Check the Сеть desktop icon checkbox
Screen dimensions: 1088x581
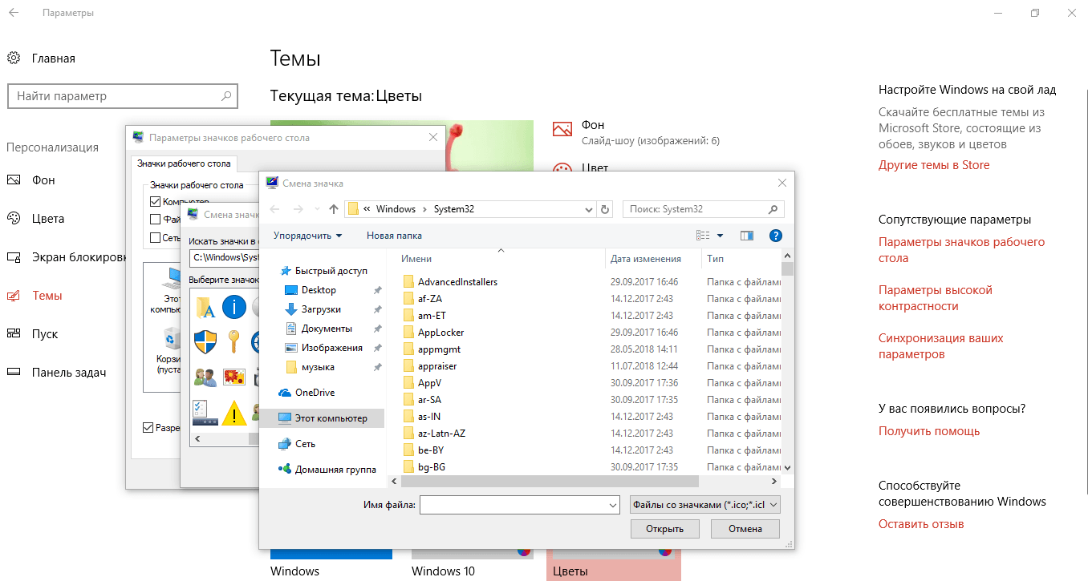(156, 238)
